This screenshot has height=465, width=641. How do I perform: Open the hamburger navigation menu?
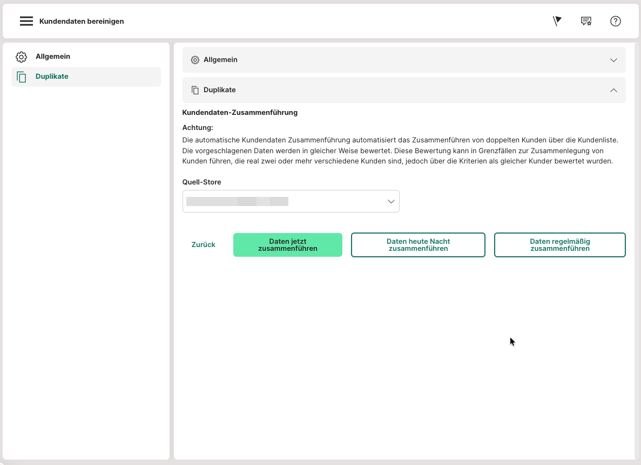(x=26, y=22)
